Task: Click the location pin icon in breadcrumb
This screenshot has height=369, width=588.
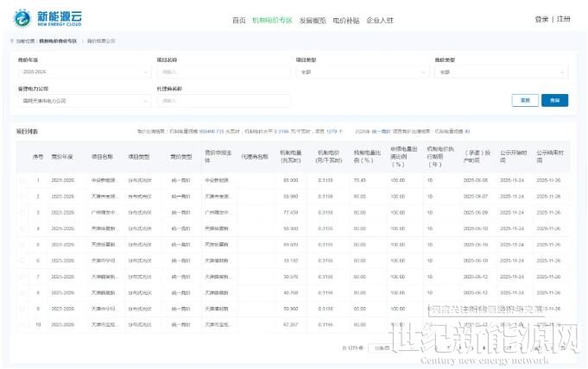Action: (x=12, y=41)
